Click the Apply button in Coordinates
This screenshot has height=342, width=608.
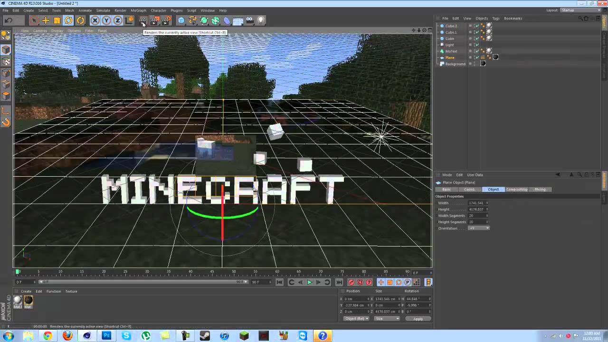[x=418, y=319]
